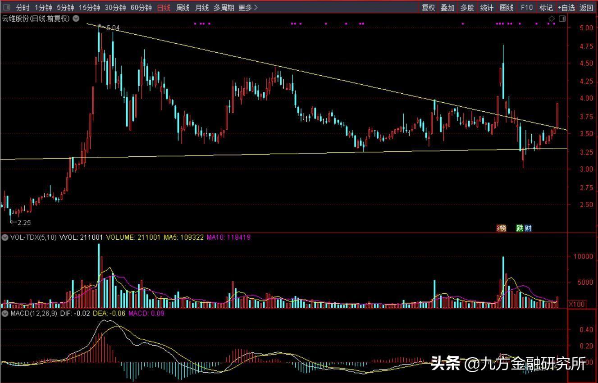The height and width of the screenshot is (383, 598).
Task: Switch to 周线 weekly chart
Action: pyautogui.click(x=183, y=8)
